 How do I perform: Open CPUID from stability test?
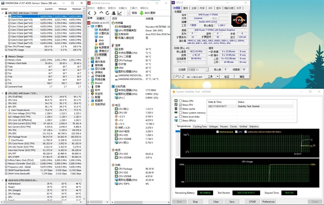(252, 202)
